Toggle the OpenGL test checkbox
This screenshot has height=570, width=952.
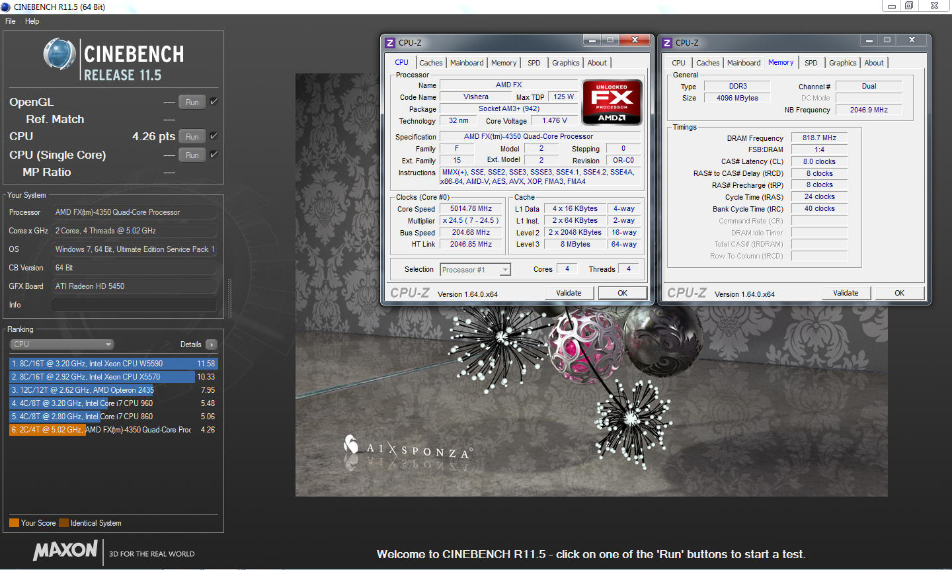point(214,102)
